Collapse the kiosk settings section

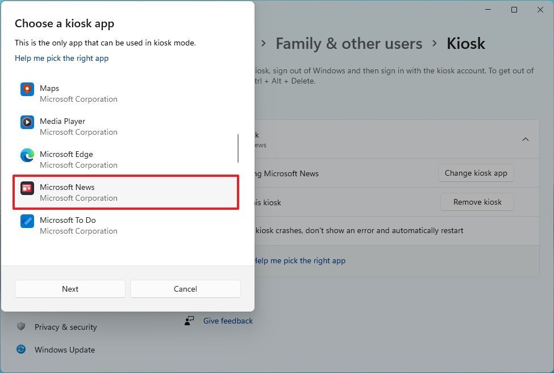tap(526, 139)
